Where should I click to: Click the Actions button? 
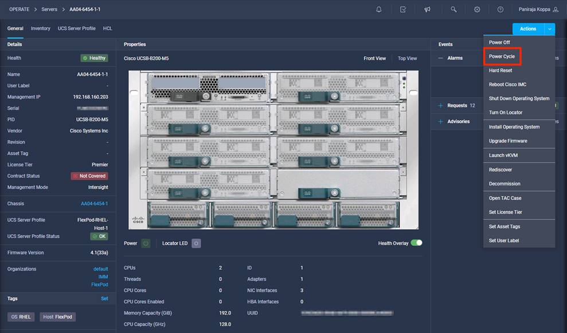[528, 29]
